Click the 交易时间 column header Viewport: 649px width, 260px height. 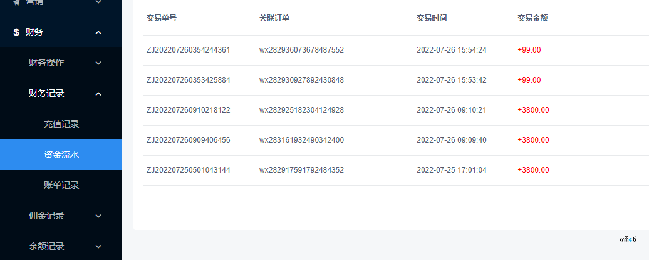[x=432, y=18]
